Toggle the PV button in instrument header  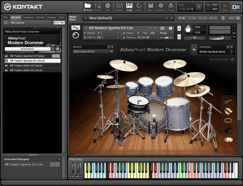coord(234,37)
